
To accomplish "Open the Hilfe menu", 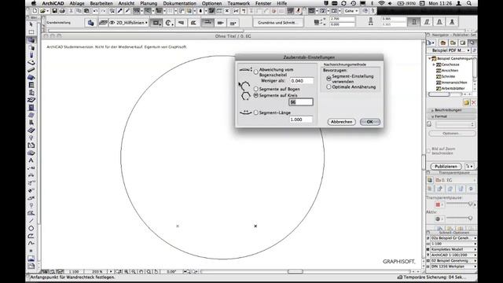I will click(x=281, y=3).
